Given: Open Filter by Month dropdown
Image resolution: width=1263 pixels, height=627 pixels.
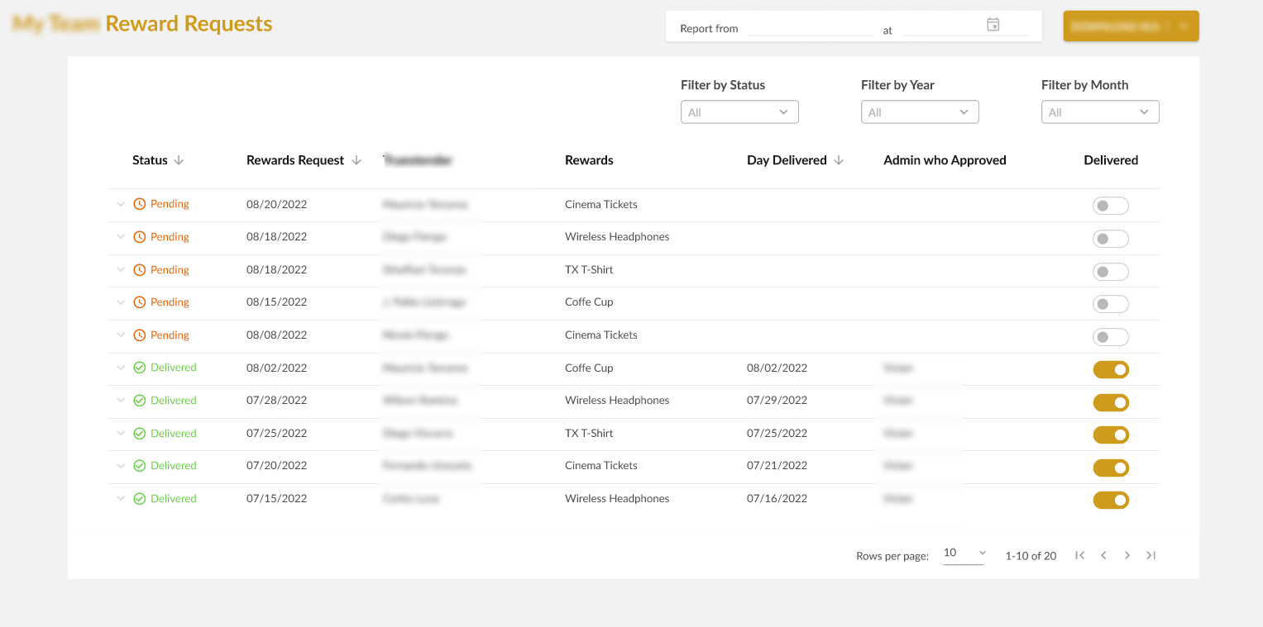Looking at the screenshot, I should click(x=1100, y=112).
